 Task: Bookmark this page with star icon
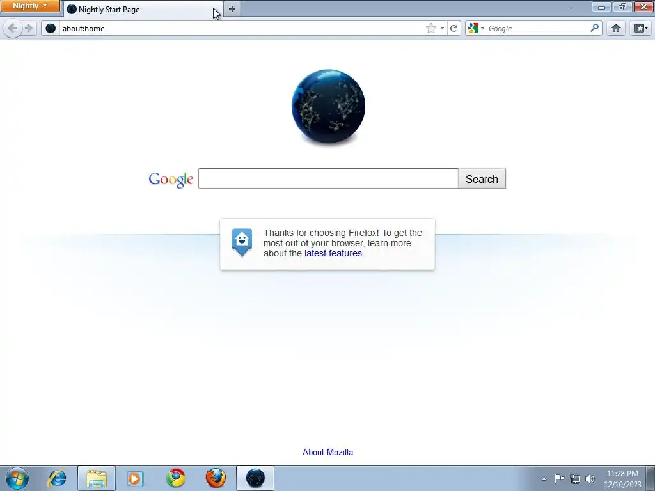[430, 28]
